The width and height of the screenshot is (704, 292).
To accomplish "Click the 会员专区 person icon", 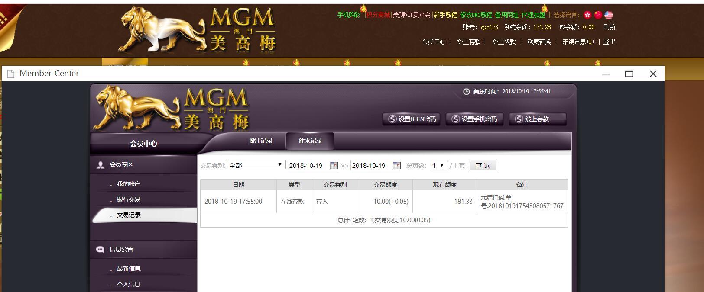I will pos(101,165).
